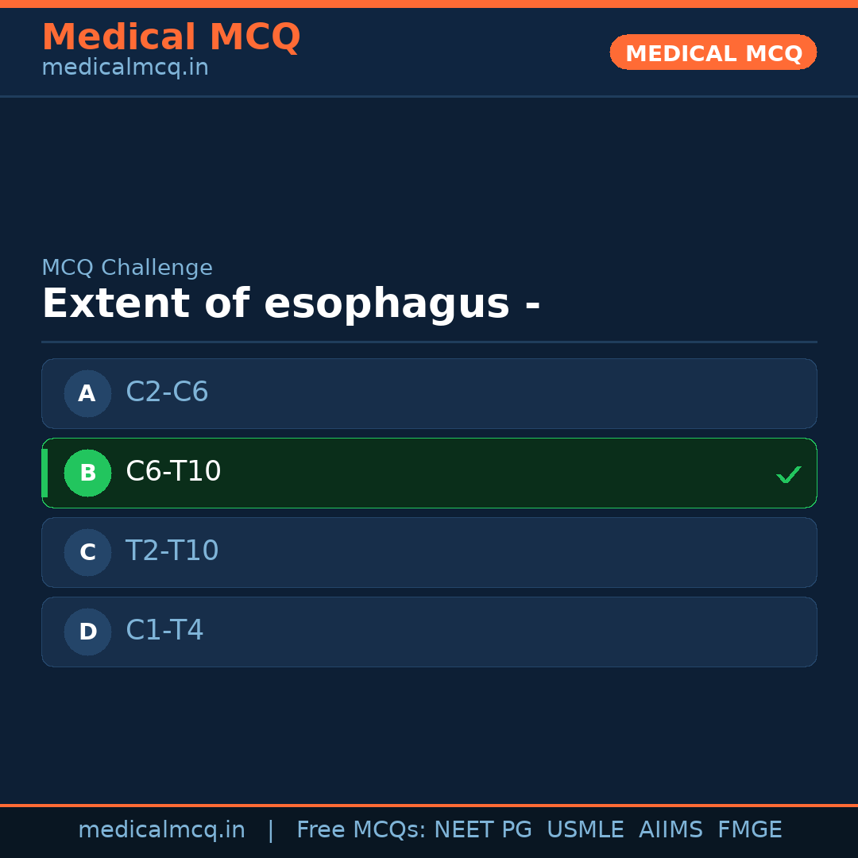Click the green B circle icon
Screen dimensions: 858x858
(x=87, y=473)
